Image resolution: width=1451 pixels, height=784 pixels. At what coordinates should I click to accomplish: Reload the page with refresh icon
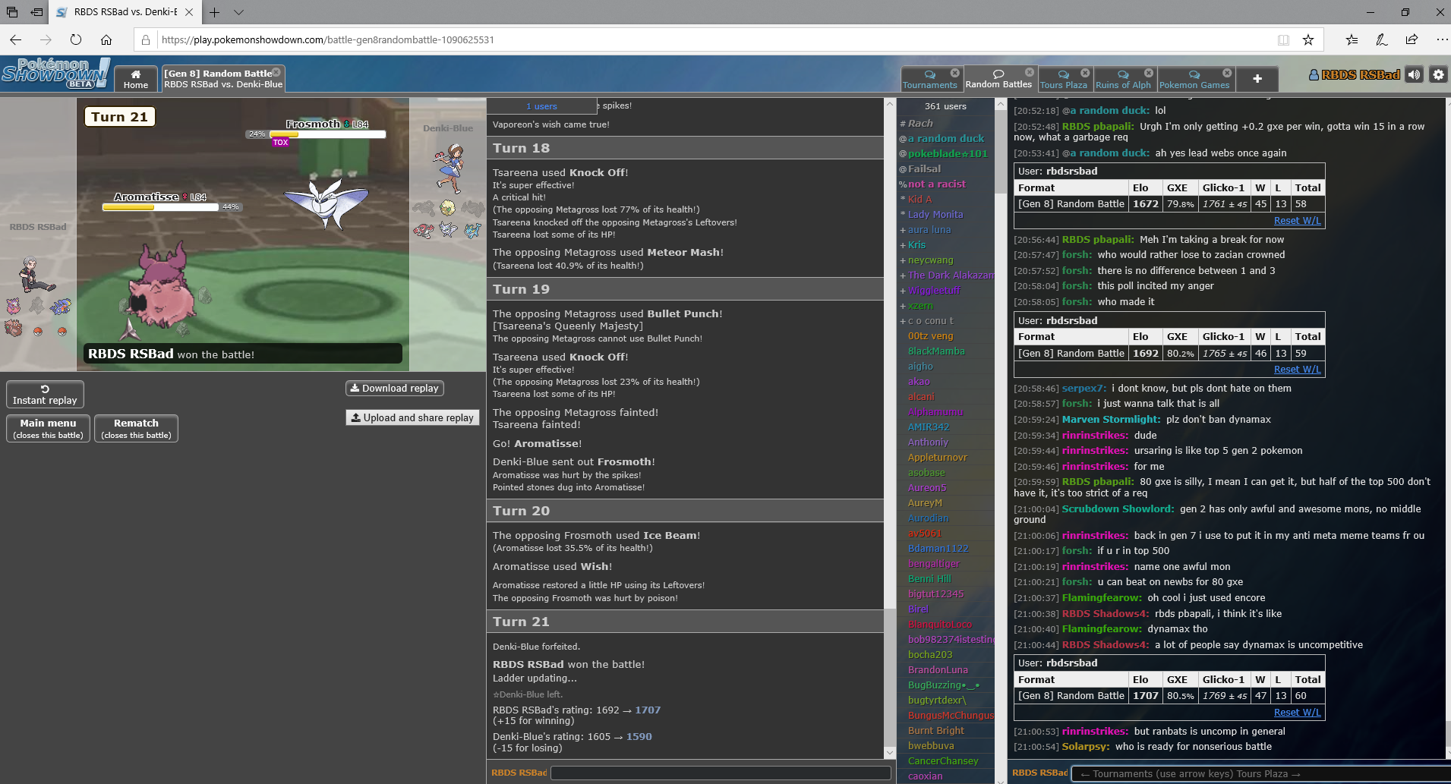76,39
